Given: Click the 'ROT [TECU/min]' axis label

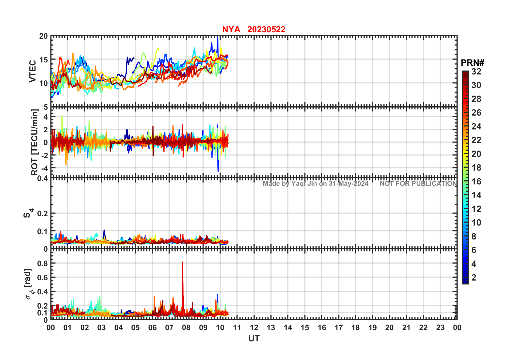Looking at the screenshot, I should click(x=35, y=142).
